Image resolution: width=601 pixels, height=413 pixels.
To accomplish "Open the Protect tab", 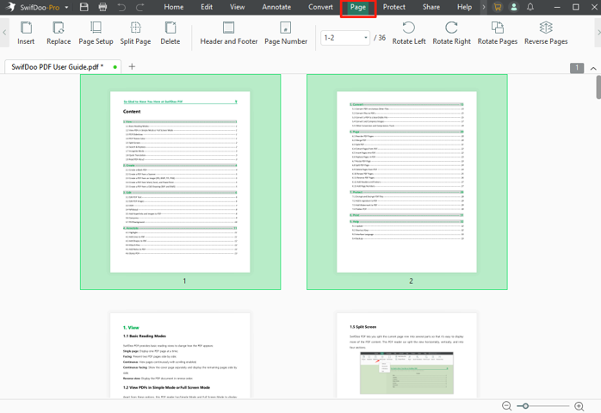I will pos(394,7).
